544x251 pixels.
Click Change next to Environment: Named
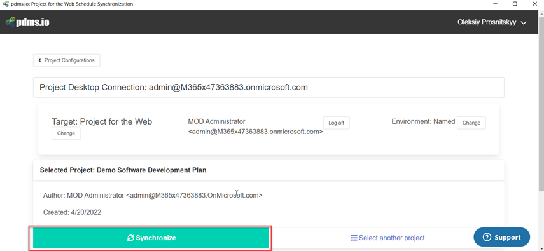(471, 123)
